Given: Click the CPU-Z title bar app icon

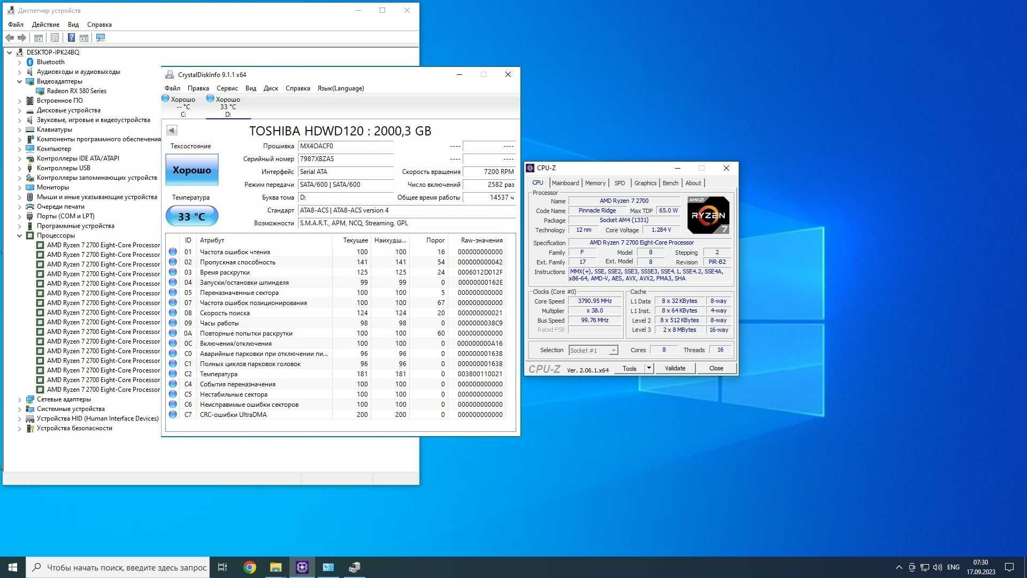Looking at the screenshot, I should coord(531,168).
